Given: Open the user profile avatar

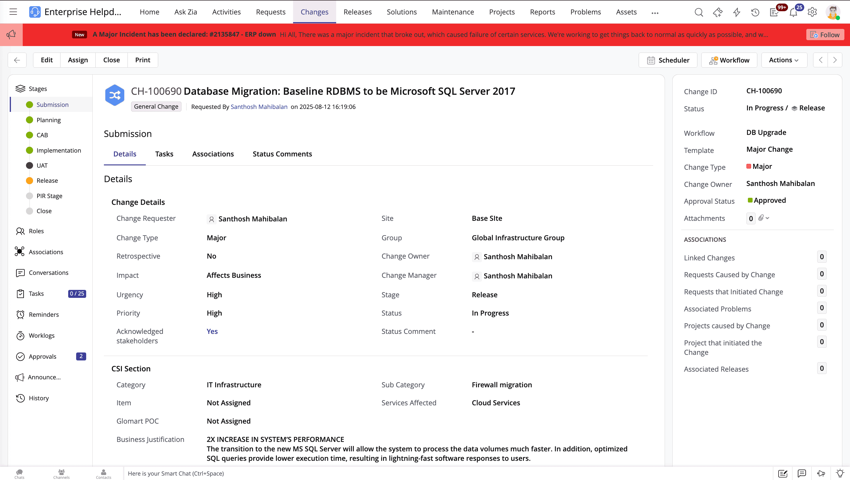Looking at the screenshot, I should (833, 12).
